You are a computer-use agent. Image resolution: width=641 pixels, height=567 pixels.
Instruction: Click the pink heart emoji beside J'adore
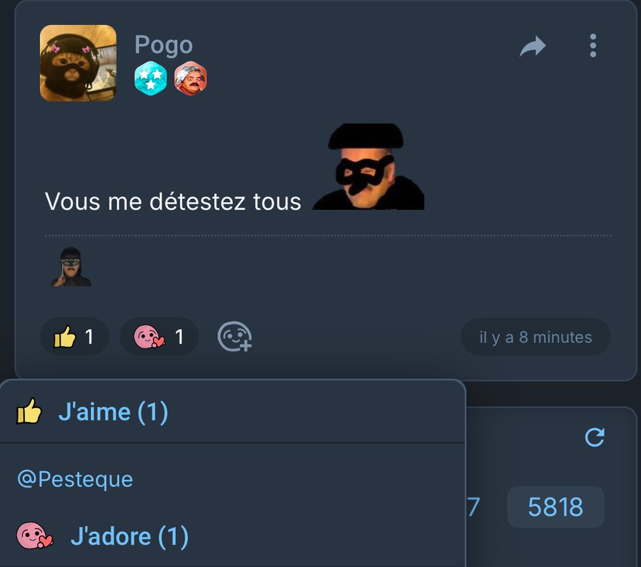click(x=34, y=536)
